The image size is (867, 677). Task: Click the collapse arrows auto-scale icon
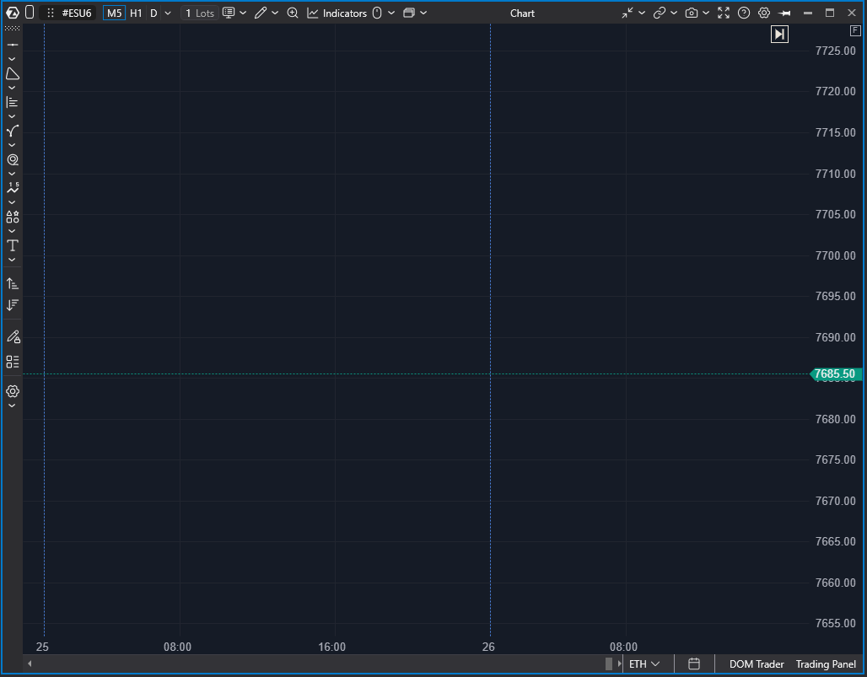coord(627,13)
